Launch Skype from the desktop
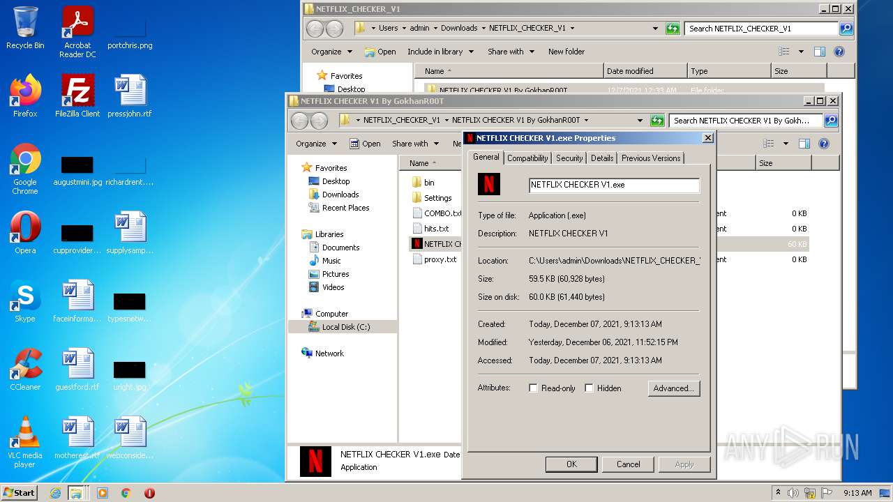The height and width of the screenshot is (502, 893). 25,301
